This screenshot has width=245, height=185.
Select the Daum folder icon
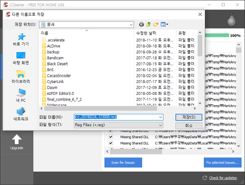(44, 88)
